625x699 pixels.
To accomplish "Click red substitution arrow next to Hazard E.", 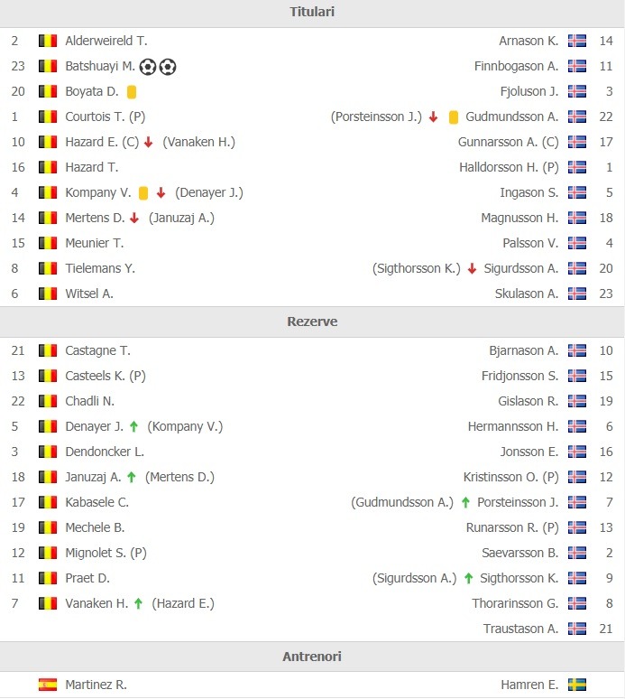I will pyautogui.click(x=149, y=142).
